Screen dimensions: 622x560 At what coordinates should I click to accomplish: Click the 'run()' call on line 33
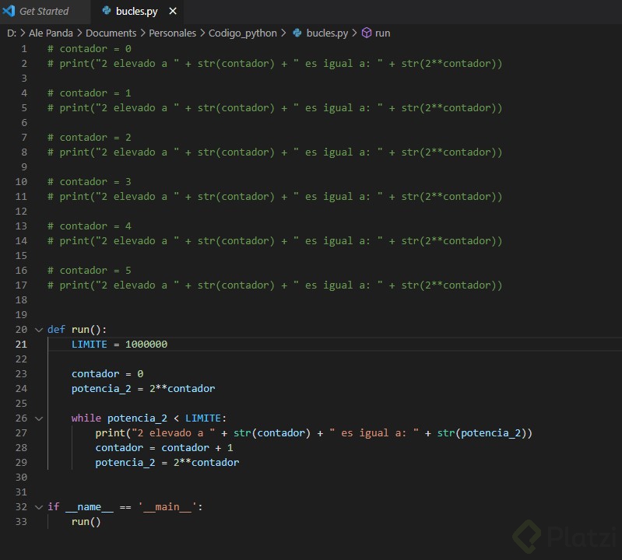tap(86, 522)
